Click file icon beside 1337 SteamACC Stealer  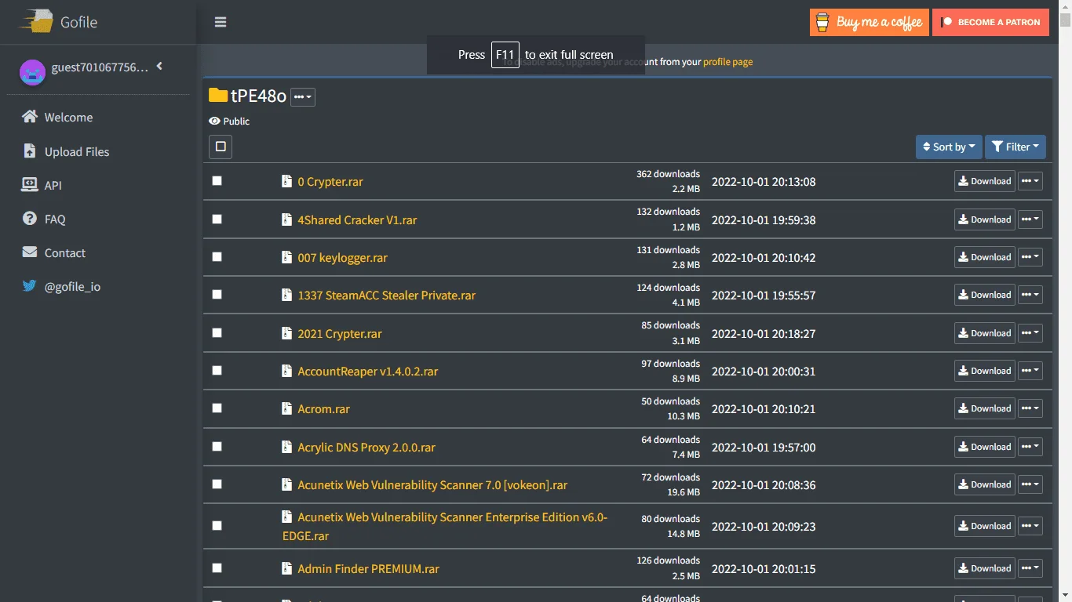[x=287, y=295]
